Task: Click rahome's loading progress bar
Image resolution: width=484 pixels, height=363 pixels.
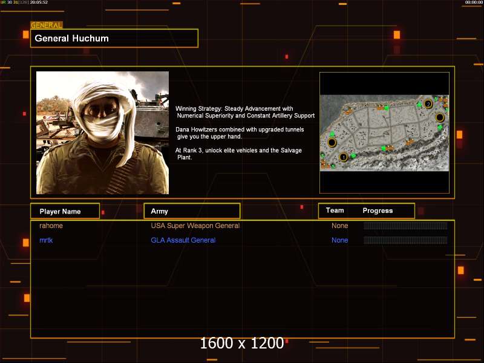Action: [405, 226]
